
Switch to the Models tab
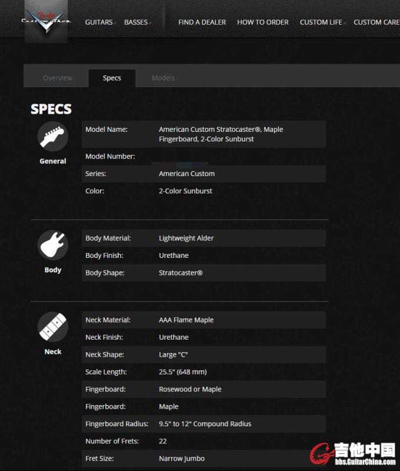tap(163, 78)
